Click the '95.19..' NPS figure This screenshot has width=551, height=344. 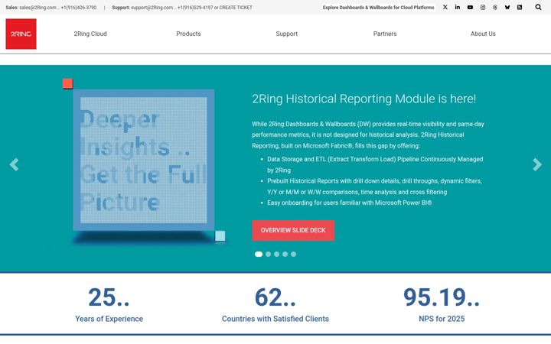click(x=442, y=297)
